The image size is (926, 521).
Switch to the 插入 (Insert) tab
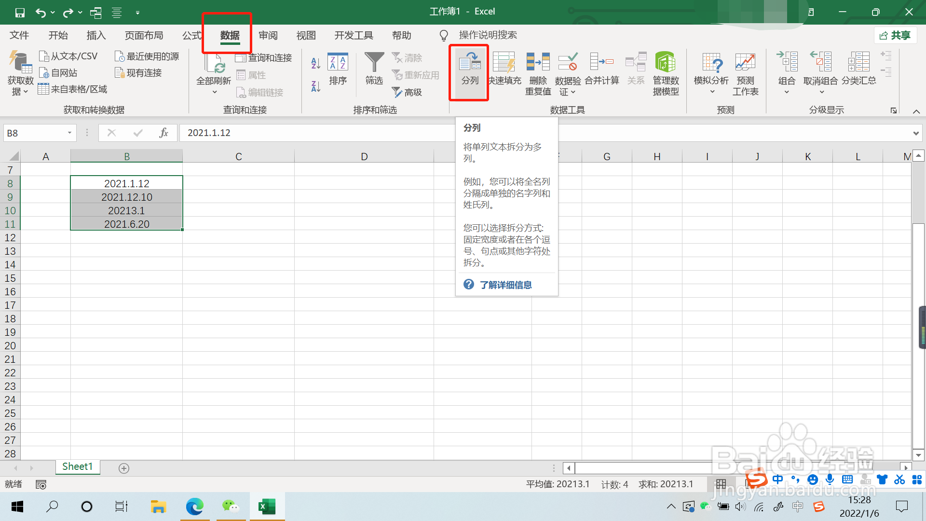[x=96, y=35]
